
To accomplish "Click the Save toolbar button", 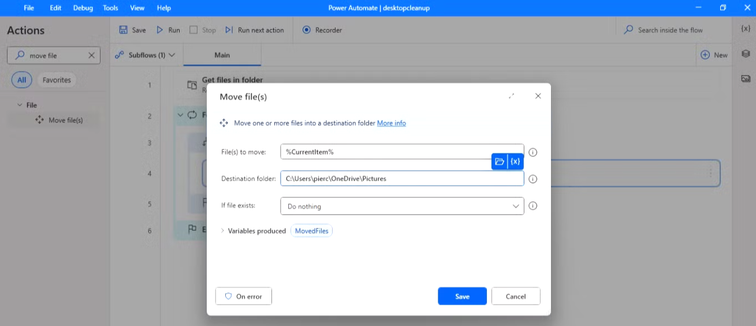I will point(132,30).
